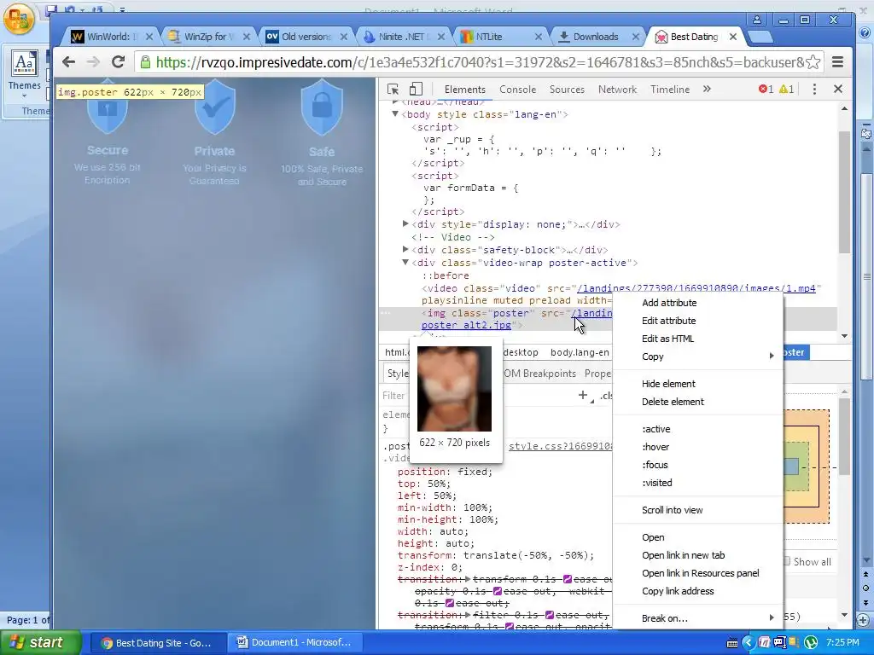The image size is (874, 655).
Task: Open the Chrome hamburger menu
Action: pos(837,61)
